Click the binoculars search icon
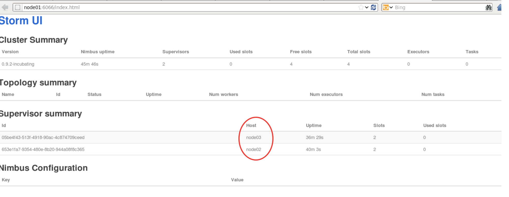Image resolution: width=509 pixels, height=197 pixels. [x=488, y=7]
